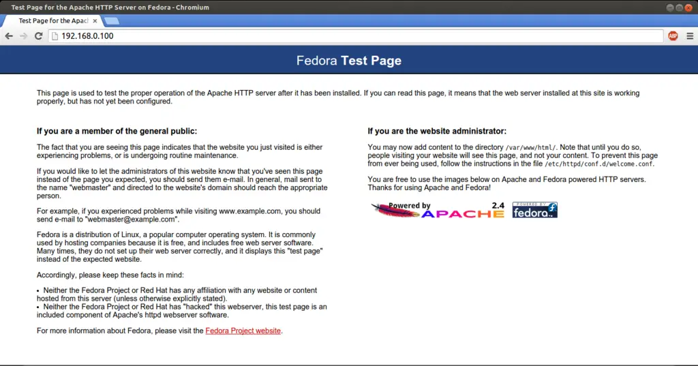698x366 pixels.
Task: Click the www.example.com text
Action: click(249, 211)
